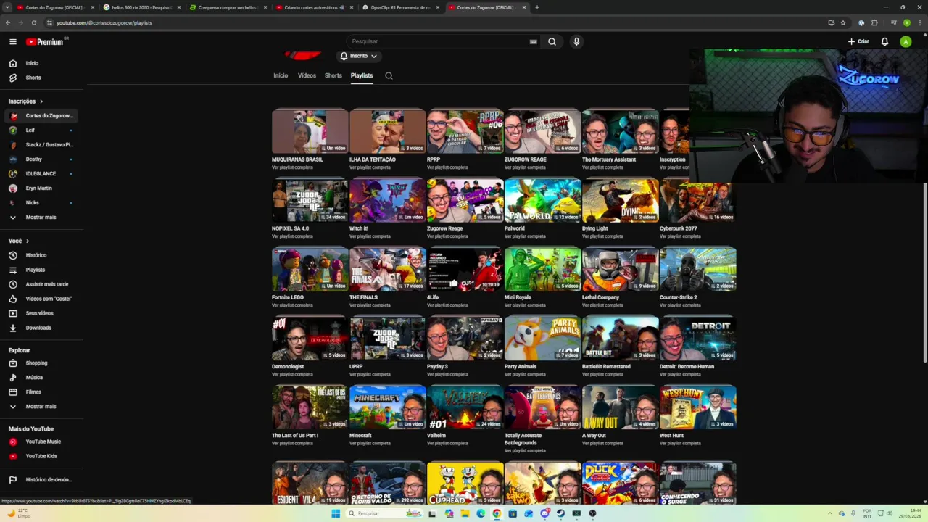Image resolution: width=928 pixels, height=522 pixels.
Task: Open the on-screen keyboard icon in search box
Action: click(534, 41)
